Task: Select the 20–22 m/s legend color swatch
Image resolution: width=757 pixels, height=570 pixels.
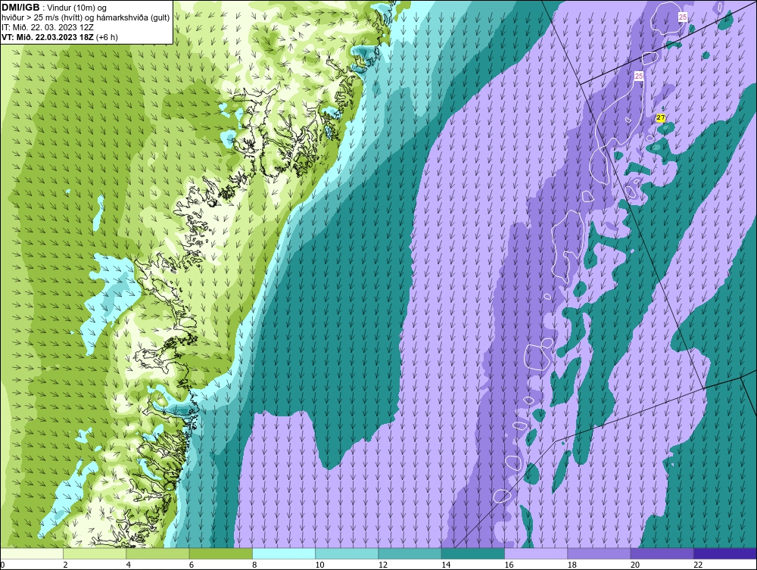Action: coord(662,553)
